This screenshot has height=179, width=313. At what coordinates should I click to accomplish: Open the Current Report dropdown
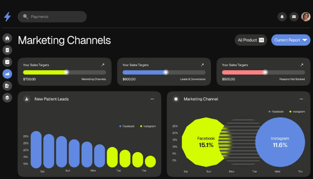click(x=291, y=40)
